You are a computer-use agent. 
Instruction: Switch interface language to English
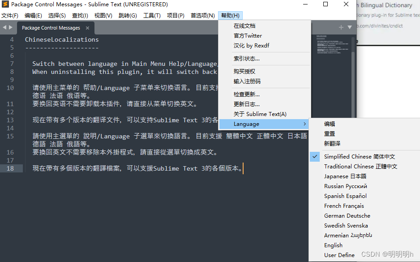tap(333, 245)
